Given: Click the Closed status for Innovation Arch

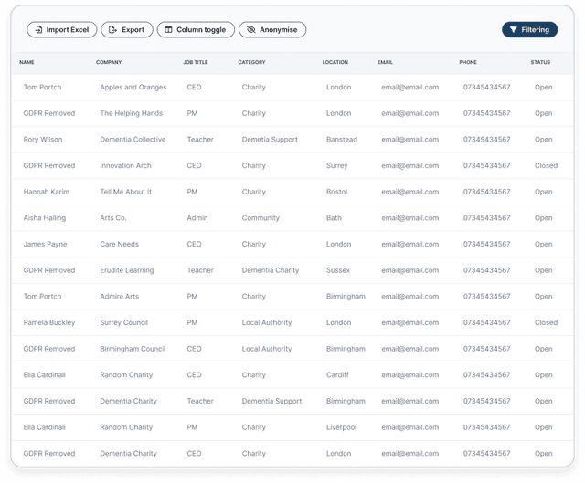Looking at the screenshot, I should (547, 165).
